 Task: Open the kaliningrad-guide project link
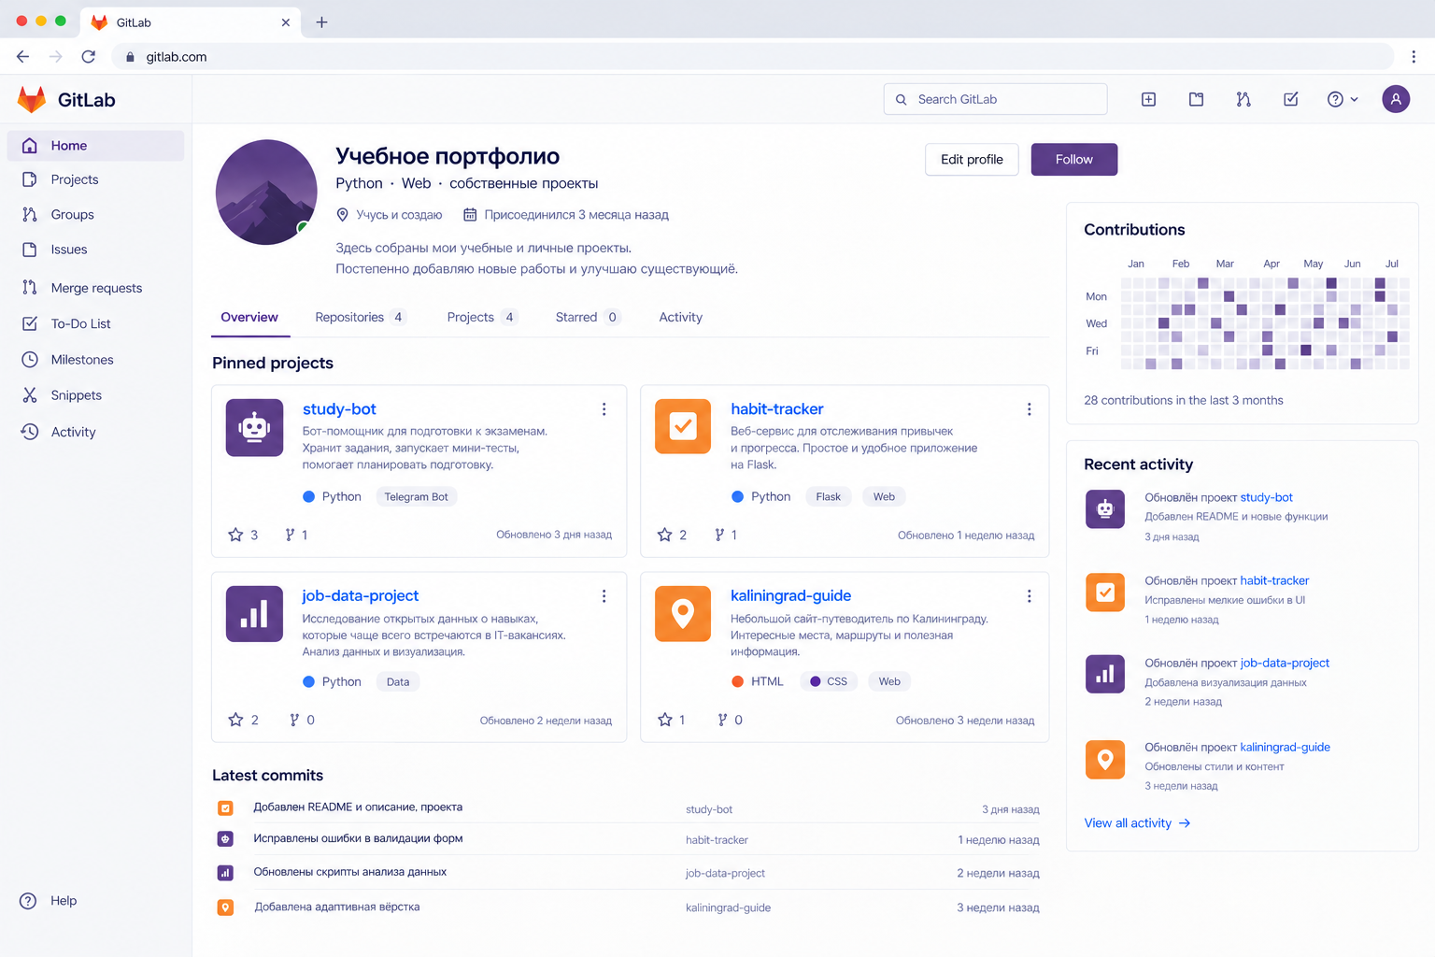click(791, 596)
